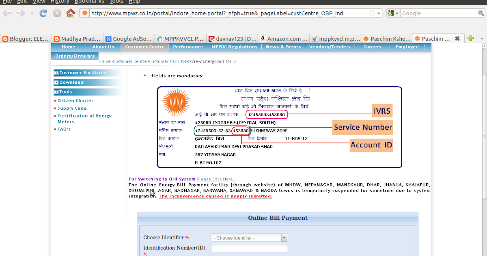Expand the Download section

tap(56, 82)
